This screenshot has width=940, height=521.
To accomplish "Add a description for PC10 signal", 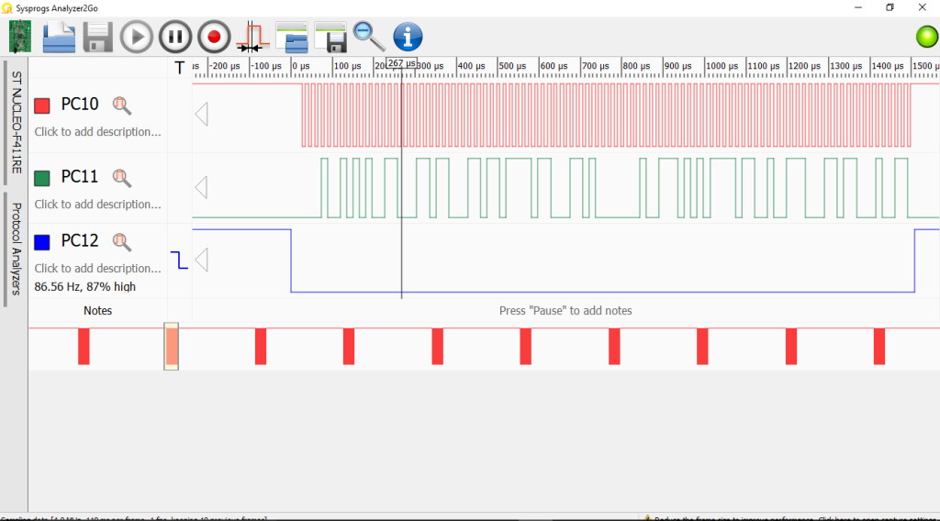I will coord(97,132).
